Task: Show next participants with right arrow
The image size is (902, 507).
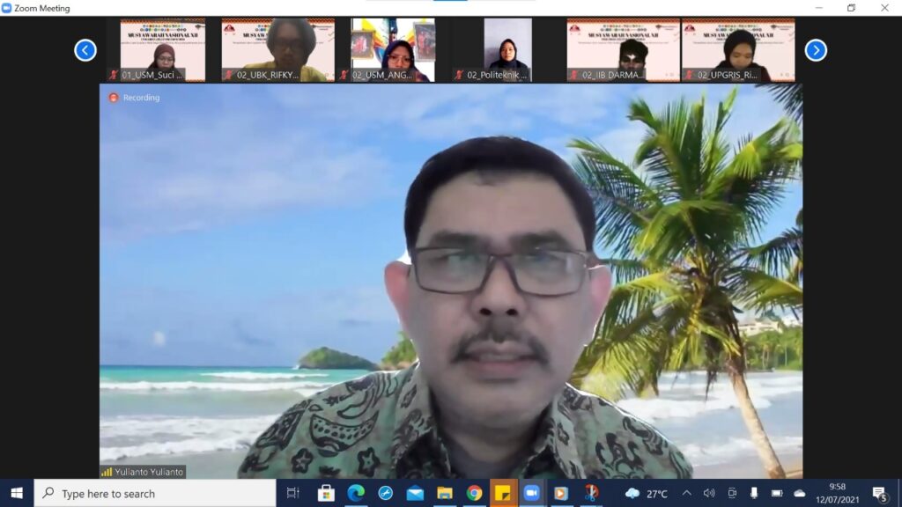Action: click(816, 50)
